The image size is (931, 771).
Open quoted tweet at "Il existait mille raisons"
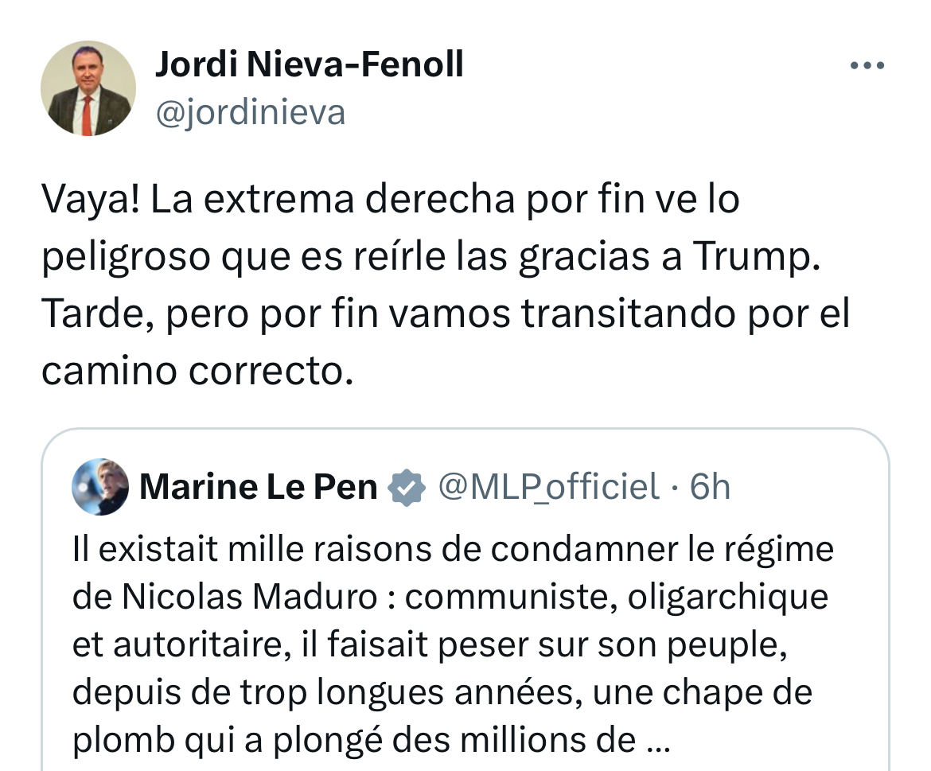[452, 550]
